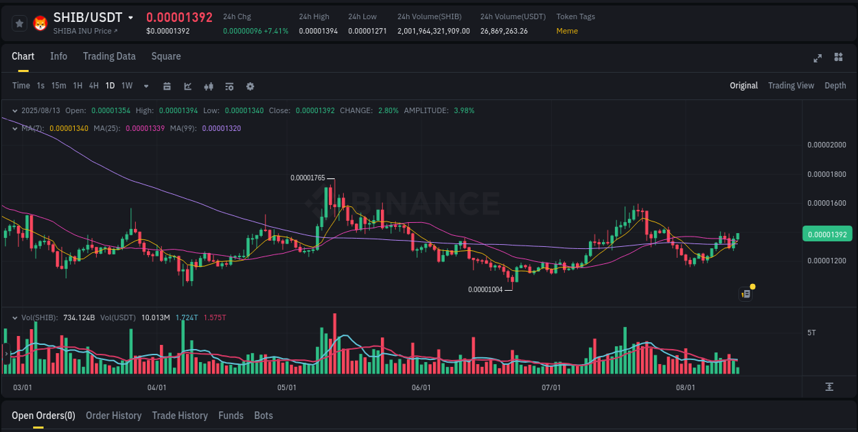
Task: Switch chart mode to Trading View
Action: coord(791,86)
